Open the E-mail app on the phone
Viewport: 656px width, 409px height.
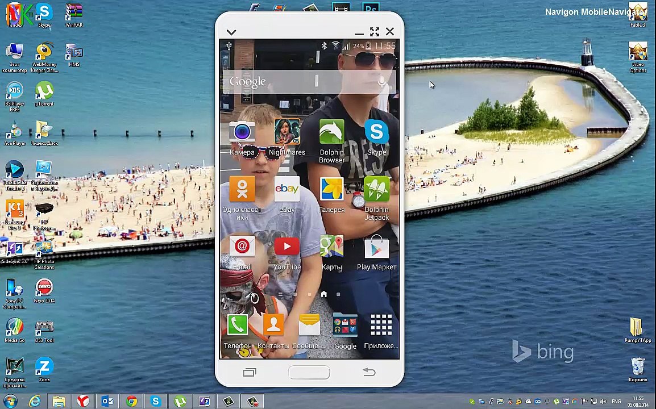[242, 246]
